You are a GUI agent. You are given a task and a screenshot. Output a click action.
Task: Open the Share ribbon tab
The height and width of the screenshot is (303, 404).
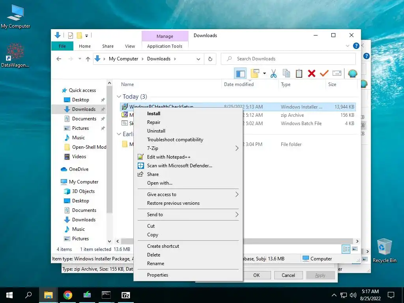click(x=108, y=46)
